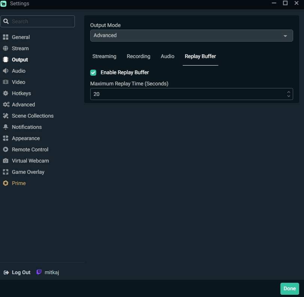Open Scene Collections settings
The height and width of the screenshot is (297, 304).
coord(33,116)
